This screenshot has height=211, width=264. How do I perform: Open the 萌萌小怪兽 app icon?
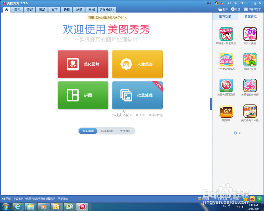pos(250,60)
